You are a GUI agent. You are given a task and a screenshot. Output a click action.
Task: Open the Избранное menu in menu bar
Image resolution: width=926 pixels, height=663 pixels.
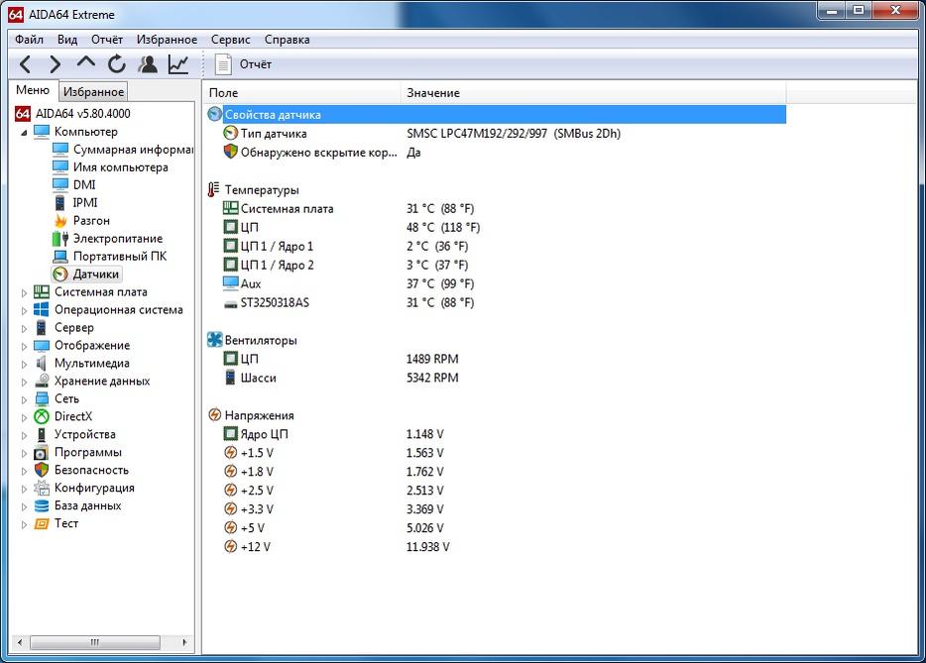click(x=168, y=39)
